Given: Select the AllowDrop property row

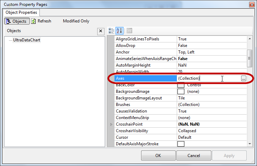Looking at the screenshot, I should 145,46.
